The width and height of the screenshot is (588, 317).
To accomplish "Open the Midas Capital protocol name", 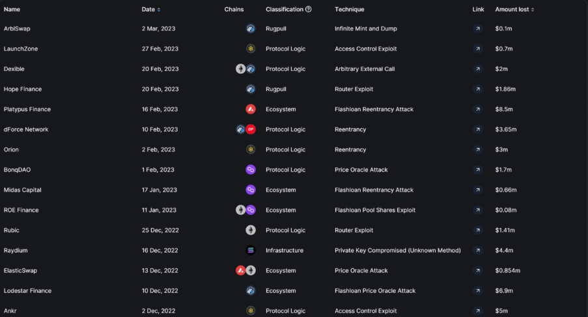I will point(22,190).
